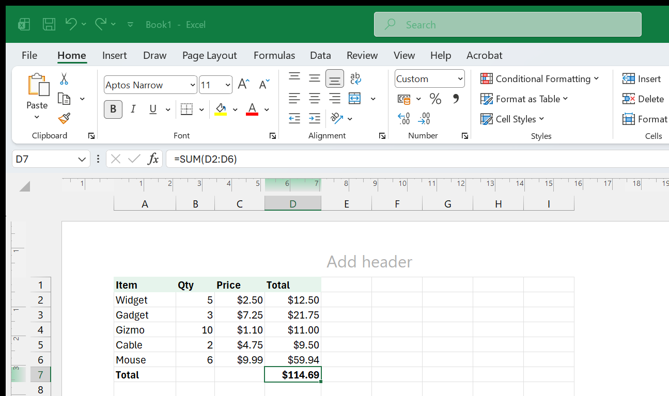Click Insert Function fx icon
Viewport: 669px width, 396px height.
pyautogui.click(x=153, y=159)
